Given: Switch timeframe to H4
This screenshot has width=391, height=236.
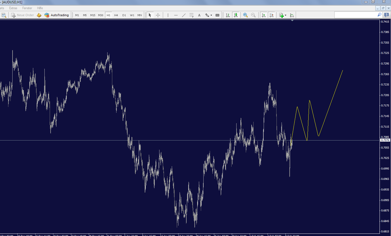Looking at the screenshot, I should [x=116, y=15].
